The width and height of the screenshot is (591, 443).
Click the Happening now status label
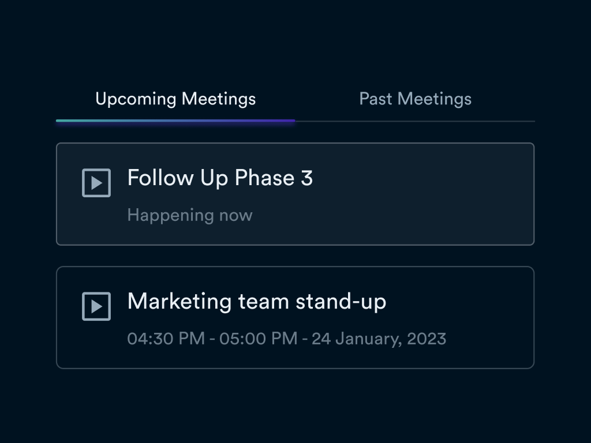click(189, 215)
